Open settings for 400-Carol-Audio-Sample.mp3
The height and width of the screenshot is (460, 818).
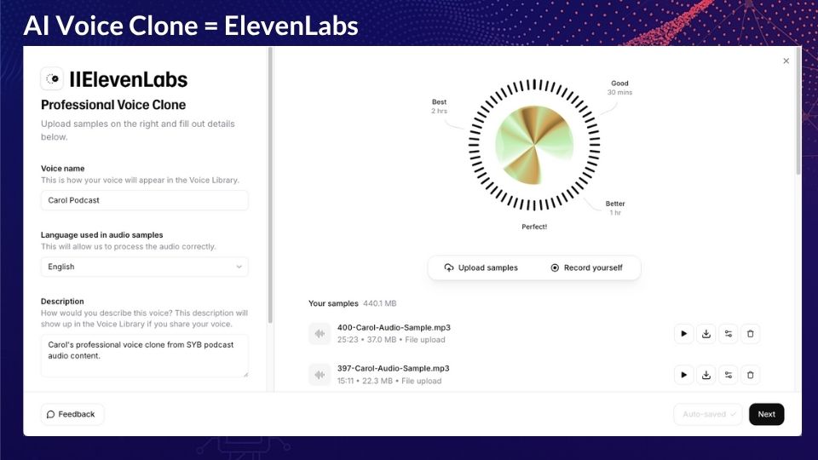tap(729, 334)
